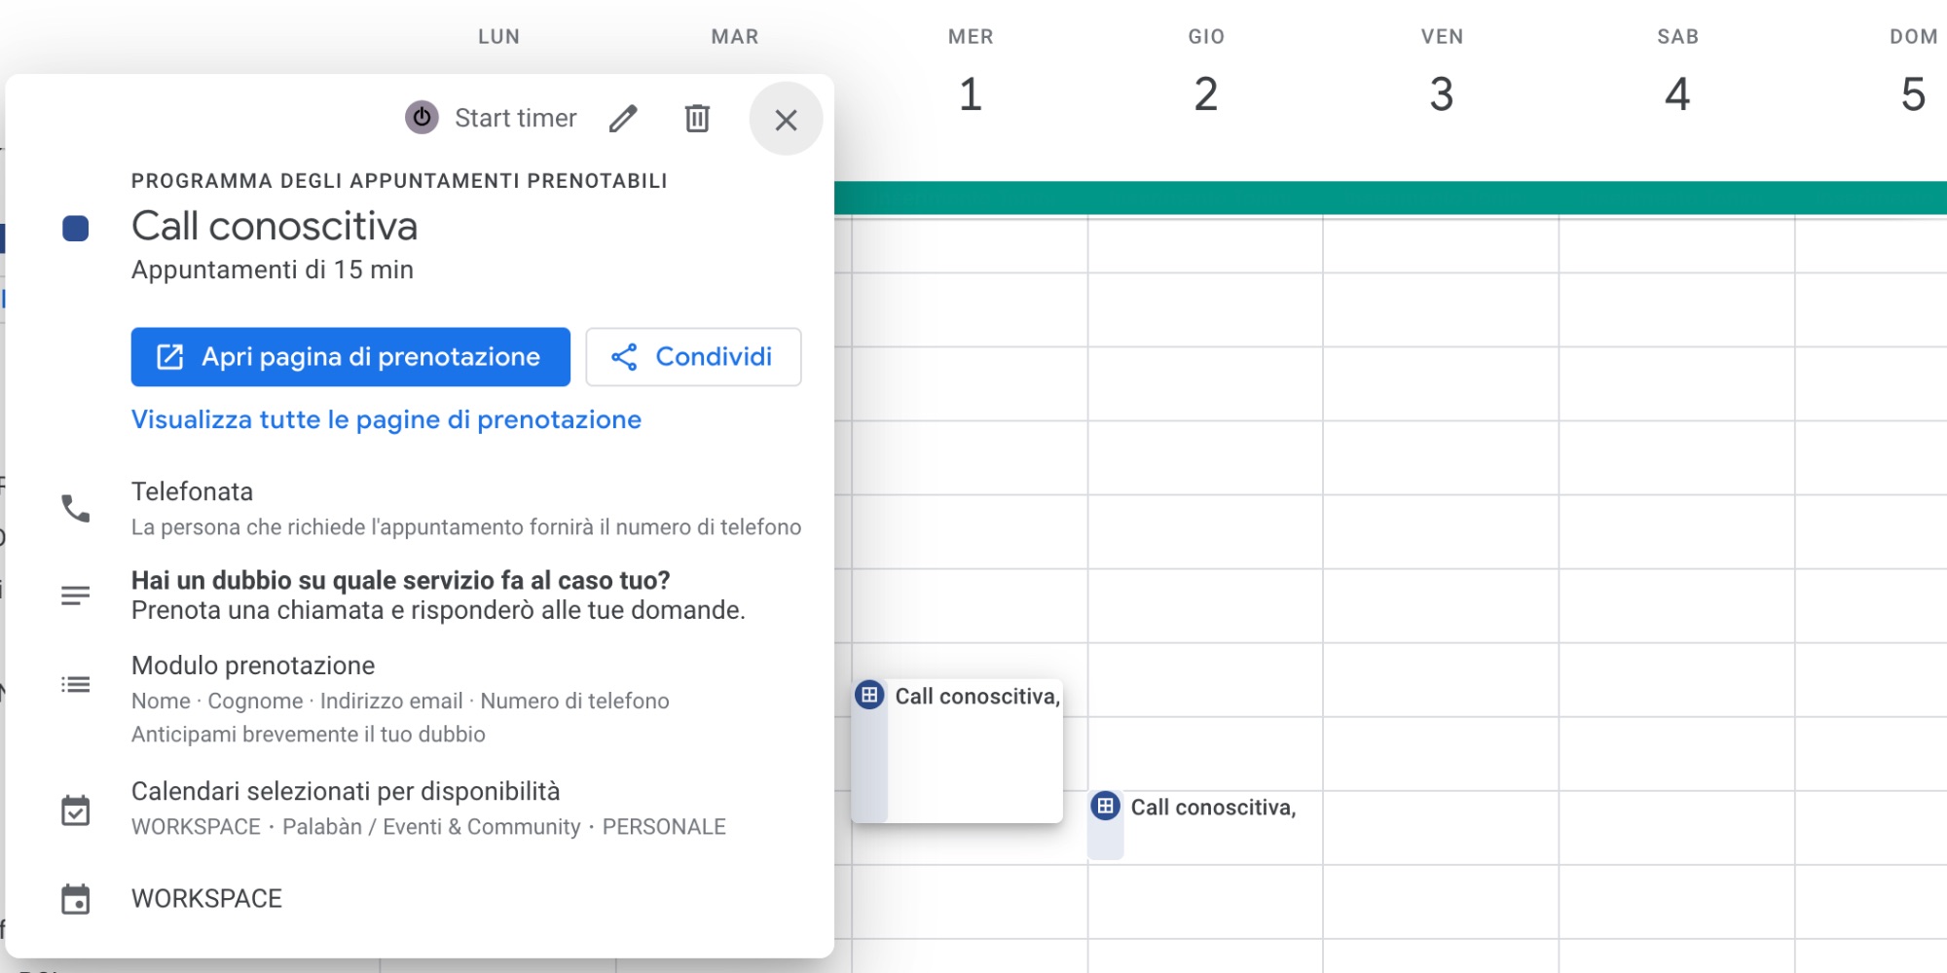Edit the appointment schedule with pencil icon
Viewport: 1947px width, 973px height.
pos(623,119)
